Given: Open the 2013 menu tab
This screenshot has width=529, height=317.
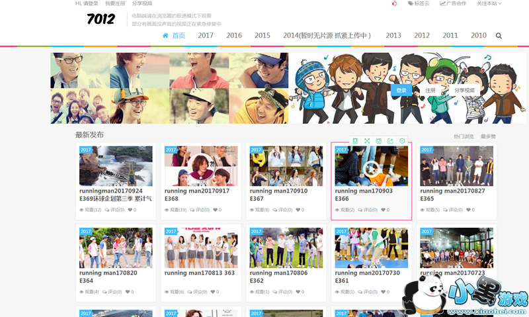Looking at the screenshot, I should (x=393, y=36).
